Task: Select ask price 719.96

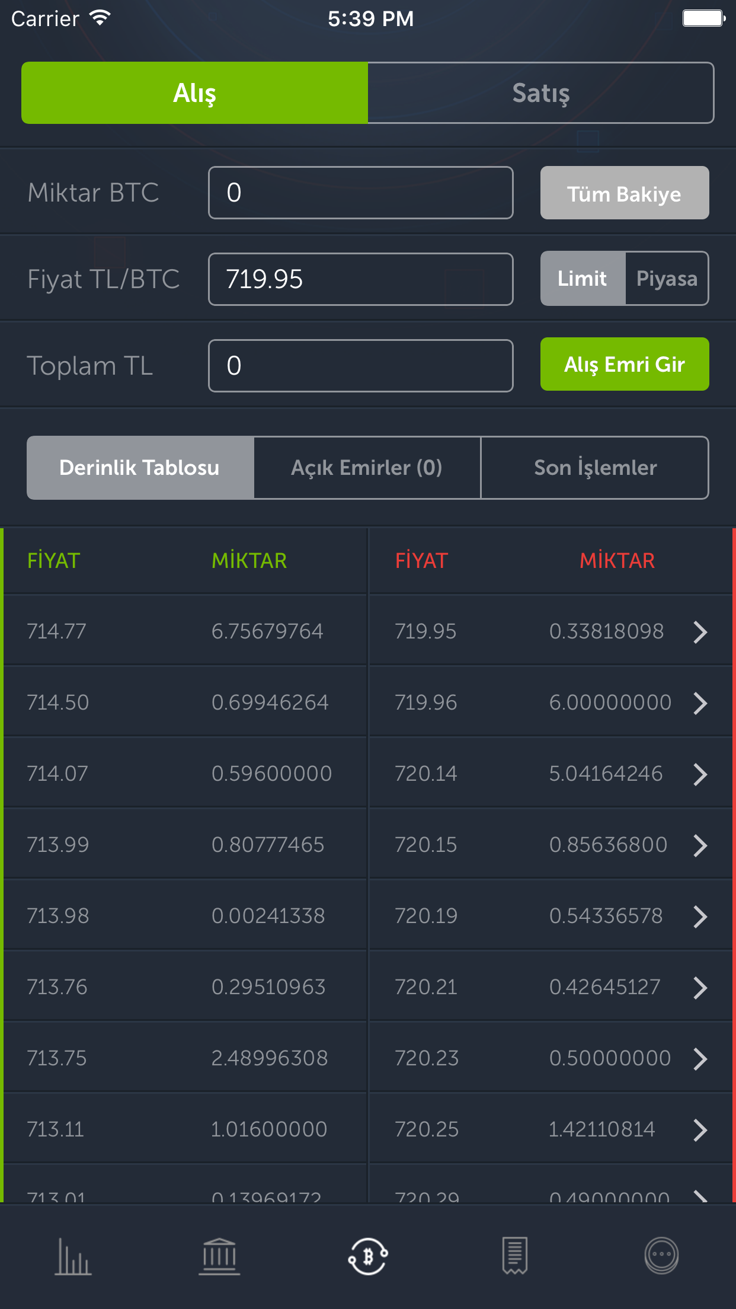Action: pos(426,703)
